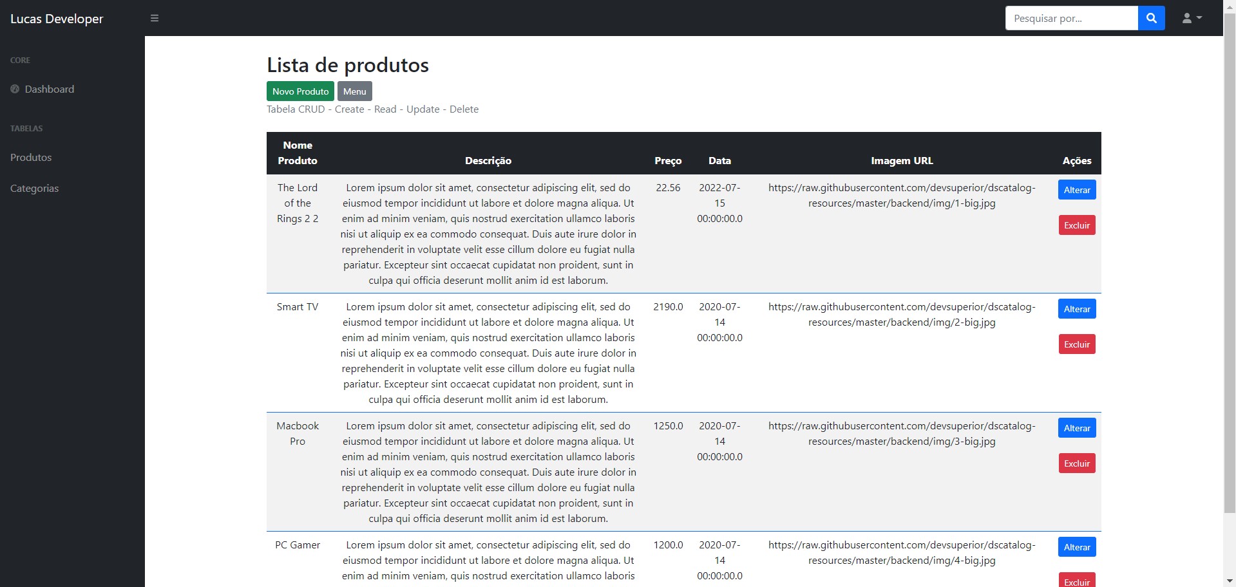Click the search magnifier icon
1236x587 pixels.
coord(1151,18)
